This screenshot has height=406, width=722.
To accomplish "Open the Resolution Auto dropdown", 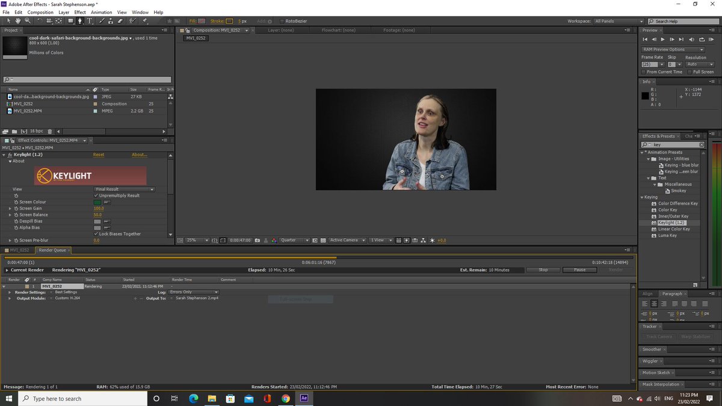I will coord(700,64).
